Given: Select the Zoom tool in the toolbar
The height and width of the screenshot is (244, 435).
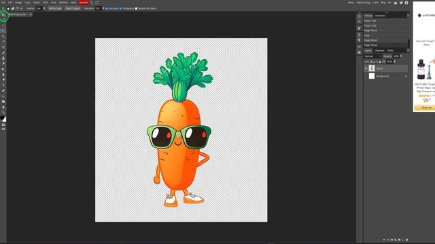Looking at the screenshot, I should coord(3,113).
